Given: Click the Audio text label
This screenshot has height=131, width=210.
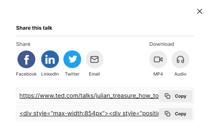Looking at the screenshot, I should click(180, 74).
